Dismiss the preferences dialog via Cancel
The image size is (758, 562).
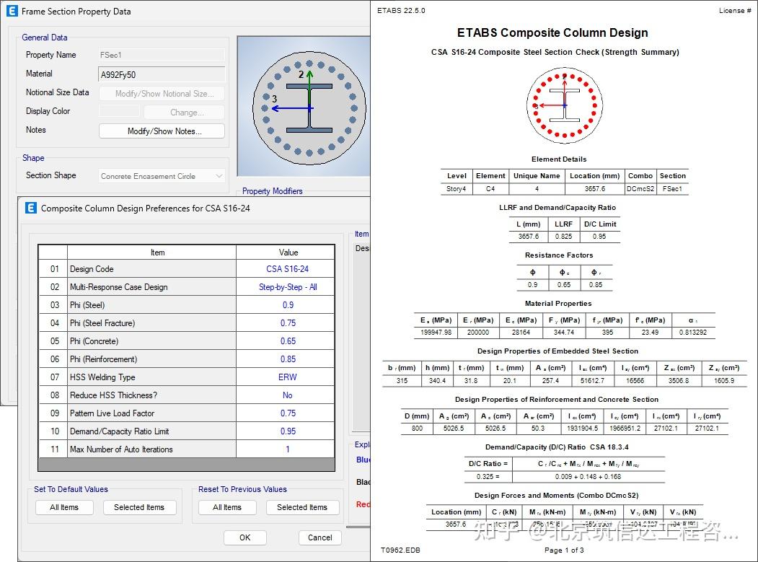[319, 537]
